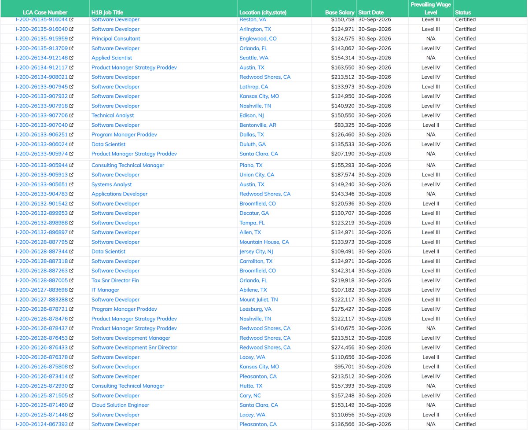
Task: Click external-link icon next to I-200-26133-905651
Action: coord(71,184)
